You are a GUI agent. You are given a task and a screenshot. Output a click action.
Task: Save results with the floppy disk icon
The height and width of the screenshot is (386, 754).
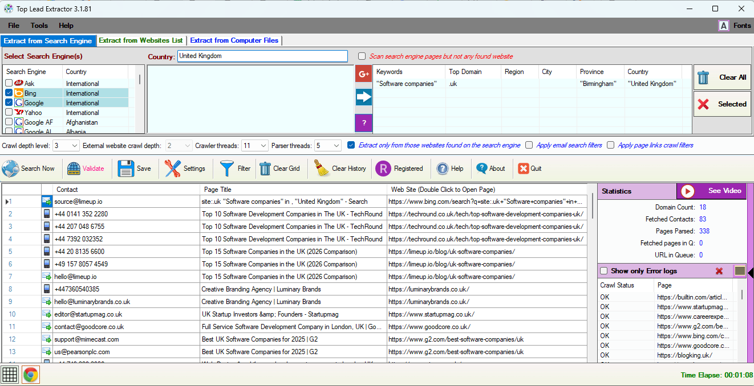pyautogui.click(x=126, y=169)
